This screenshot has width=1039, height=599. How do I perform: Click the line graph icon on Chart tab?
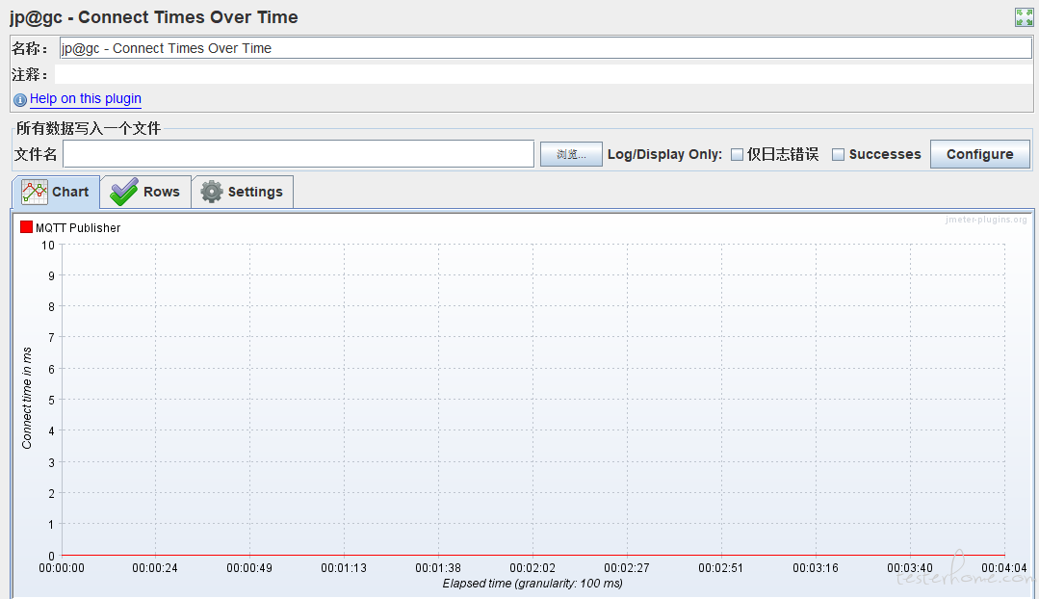[35, 192]
